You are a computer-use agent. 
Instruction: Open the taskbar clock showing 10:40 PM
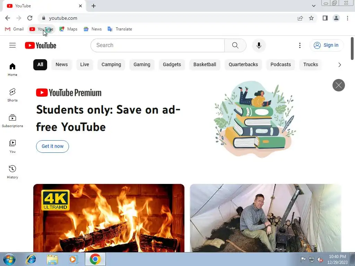337,259
